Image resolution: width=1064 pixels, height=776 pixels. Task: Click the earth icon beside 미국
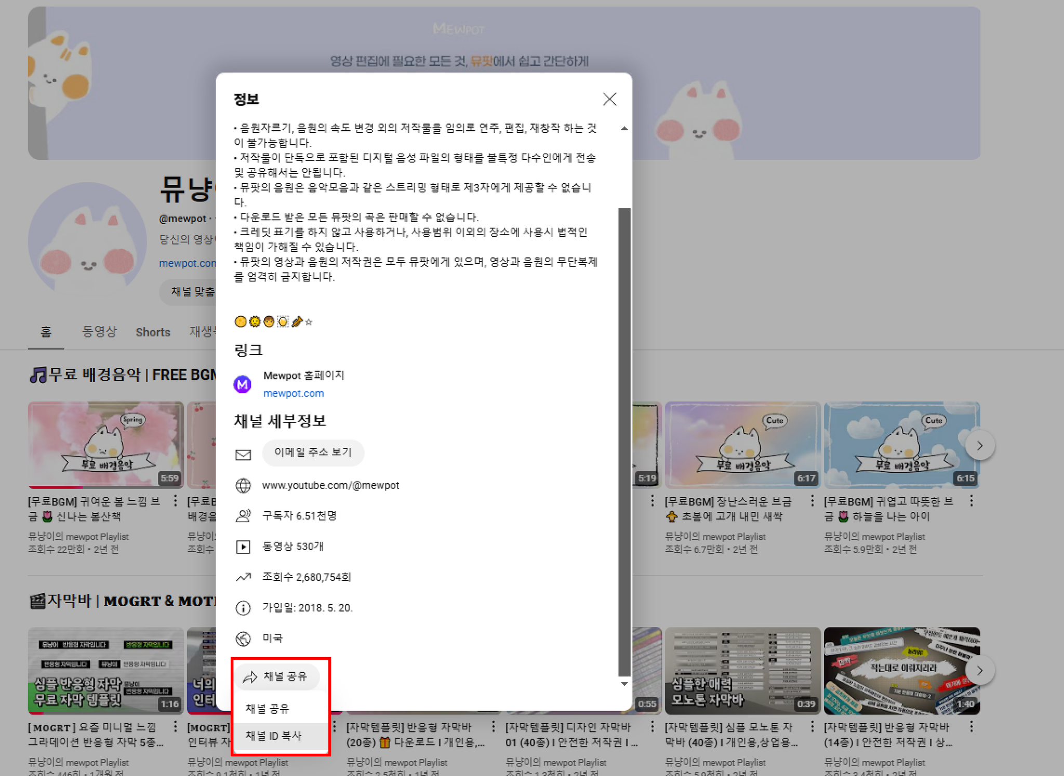pyautogui.click(x=243, y=638)
